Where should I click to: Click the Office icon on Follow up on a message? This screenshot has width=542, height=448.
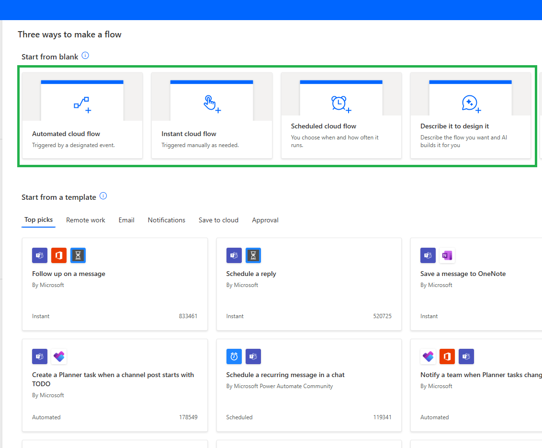[x=59, y=256]
